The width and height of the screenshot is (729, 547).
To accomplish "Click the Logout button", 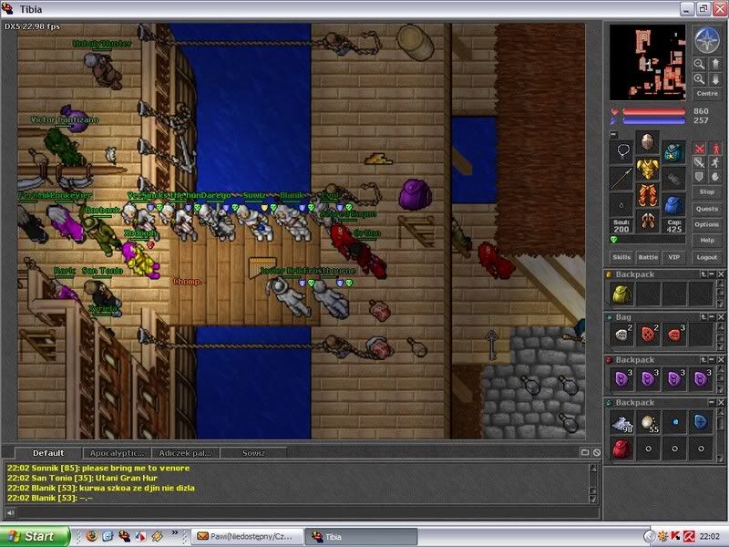I will 707,257.
